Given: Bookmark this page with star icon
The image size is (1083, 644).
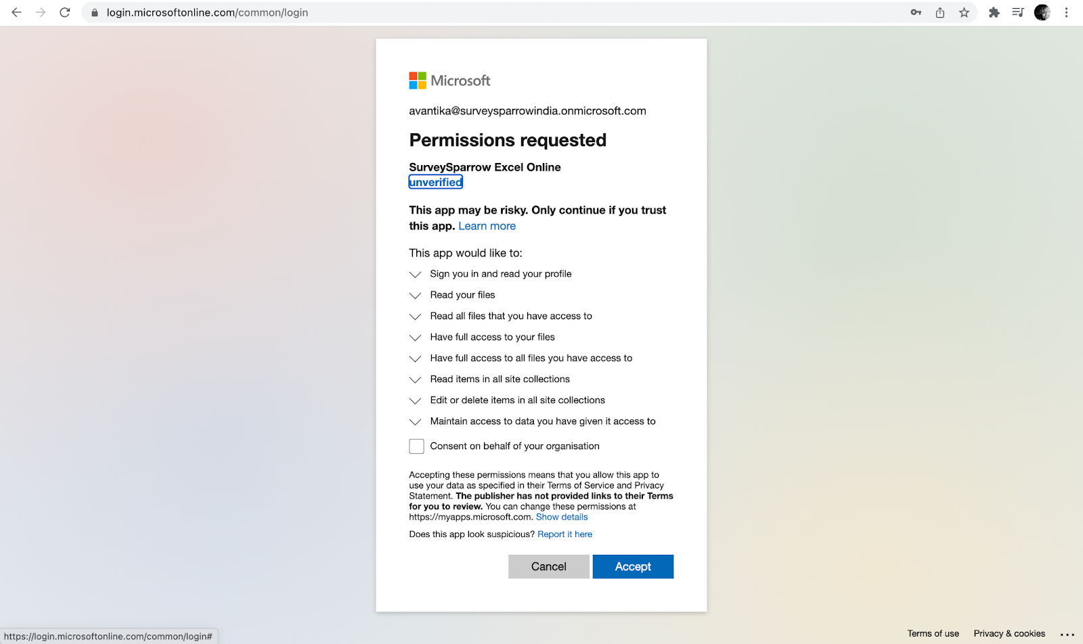Looking at the screenshot, I should point(964,12).
